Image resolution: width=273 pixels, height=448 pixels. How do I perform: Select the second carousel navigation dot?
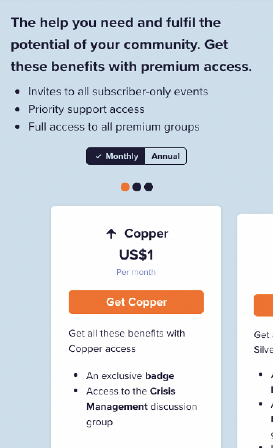point(137,187)
